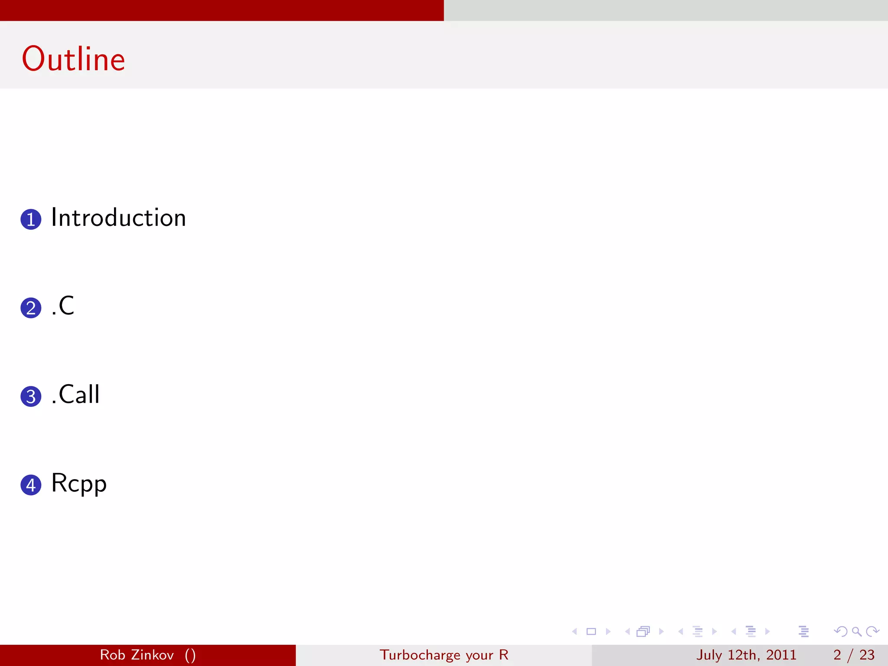Open the .C section link
Screen dimensions: 888x666
coord(63,306)
